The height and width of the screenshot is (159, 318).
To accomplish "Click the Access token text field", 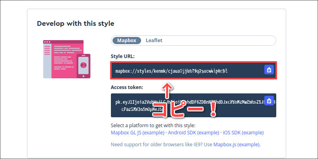I will click(194, 105).
